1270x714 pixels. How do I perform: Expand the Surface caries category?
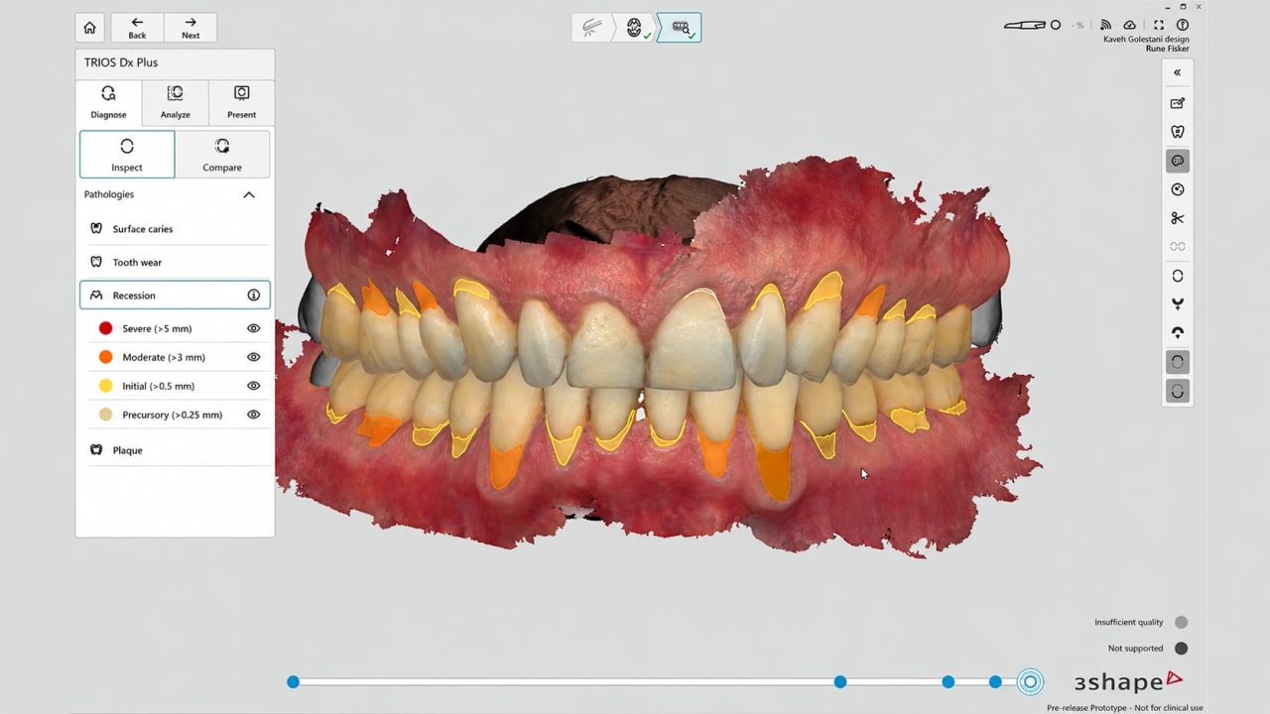[x=175, y=229]
